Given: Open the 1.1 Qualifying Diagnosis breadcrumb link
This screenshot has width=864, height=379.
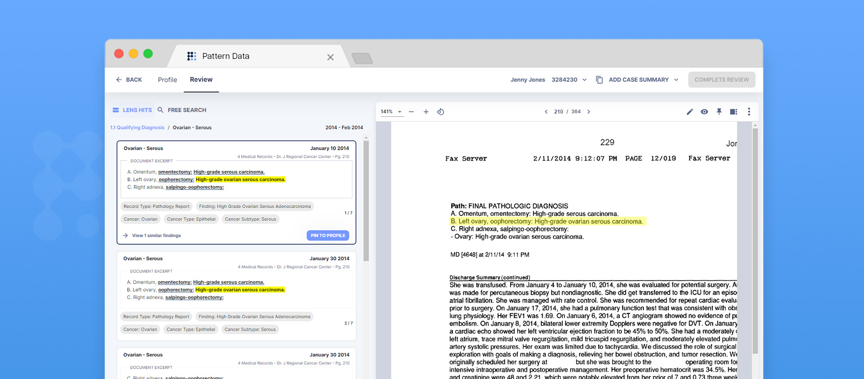Looking at the screenshot, I should tap(137, 128).
